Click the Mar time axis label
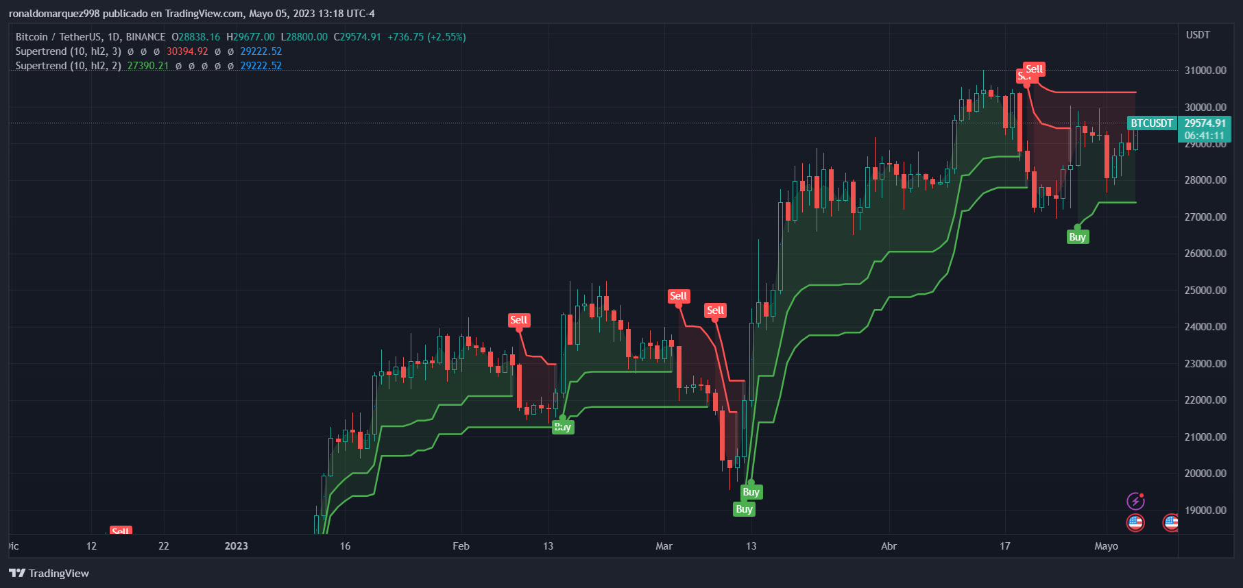This screenshot has width=1243, height=588. 664,546
